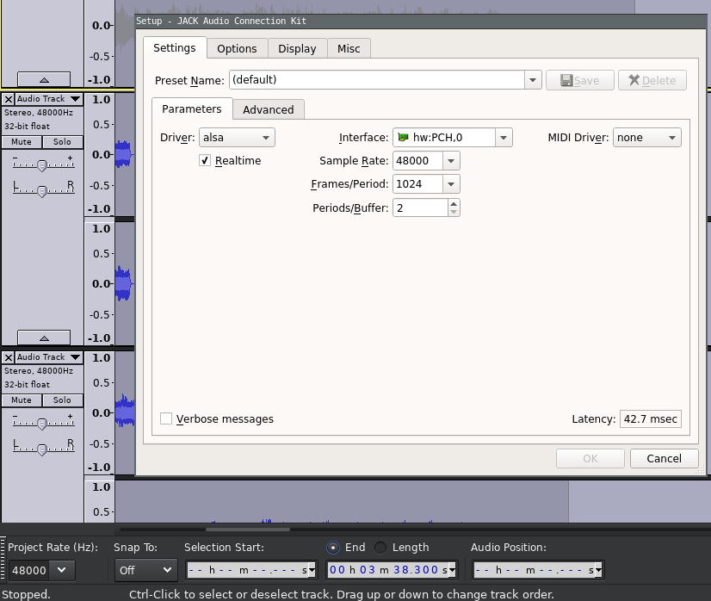
Task: Open the Advanced parameters tab
Action: (x=268, y=109)
